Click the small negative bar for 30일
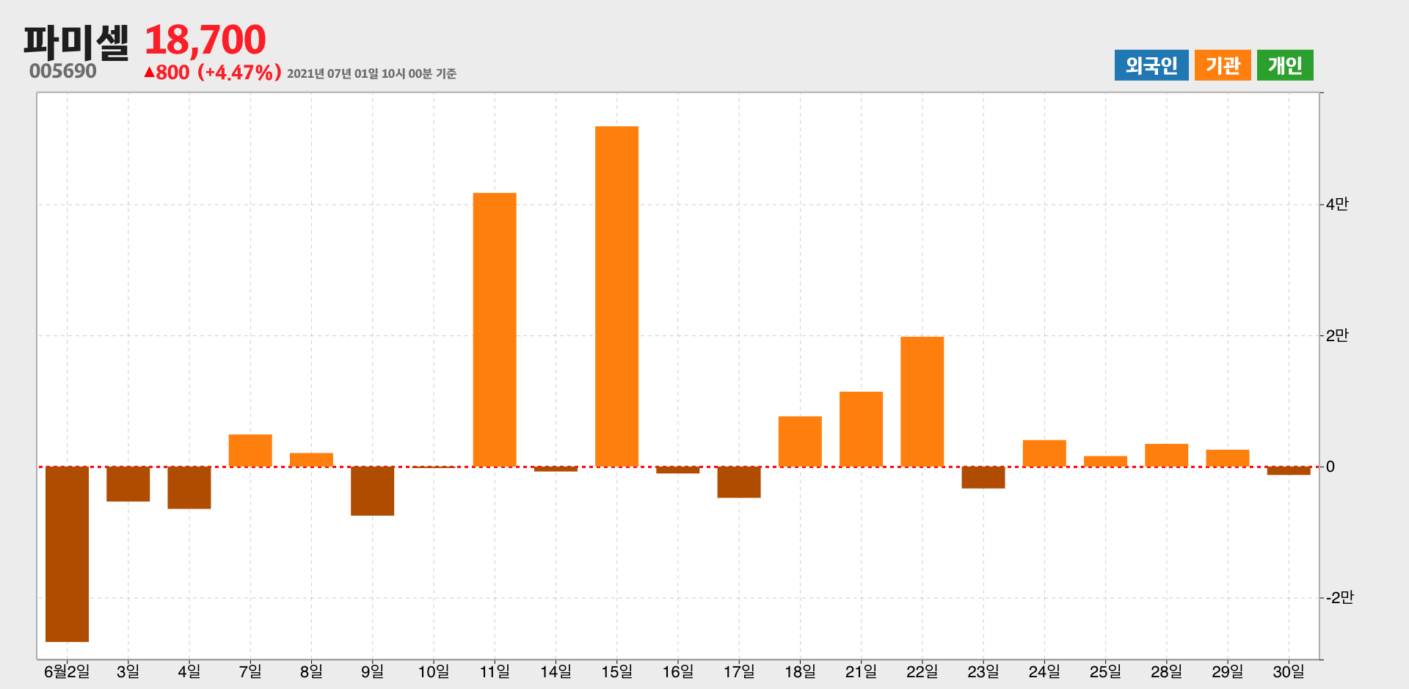The height and width of the screenshot is (689, 1409). [x=1289, y=471]
